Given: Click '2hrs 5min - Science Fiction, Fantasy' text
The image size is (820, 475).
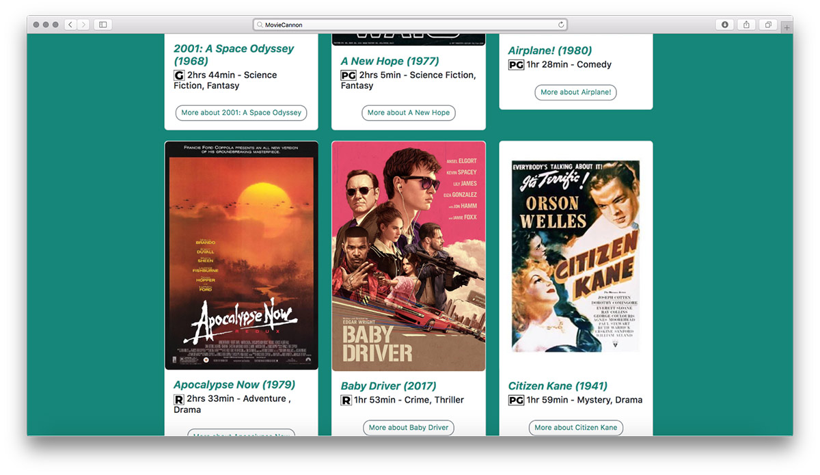Looking at the screenshot, I should [x=409, y=81].
